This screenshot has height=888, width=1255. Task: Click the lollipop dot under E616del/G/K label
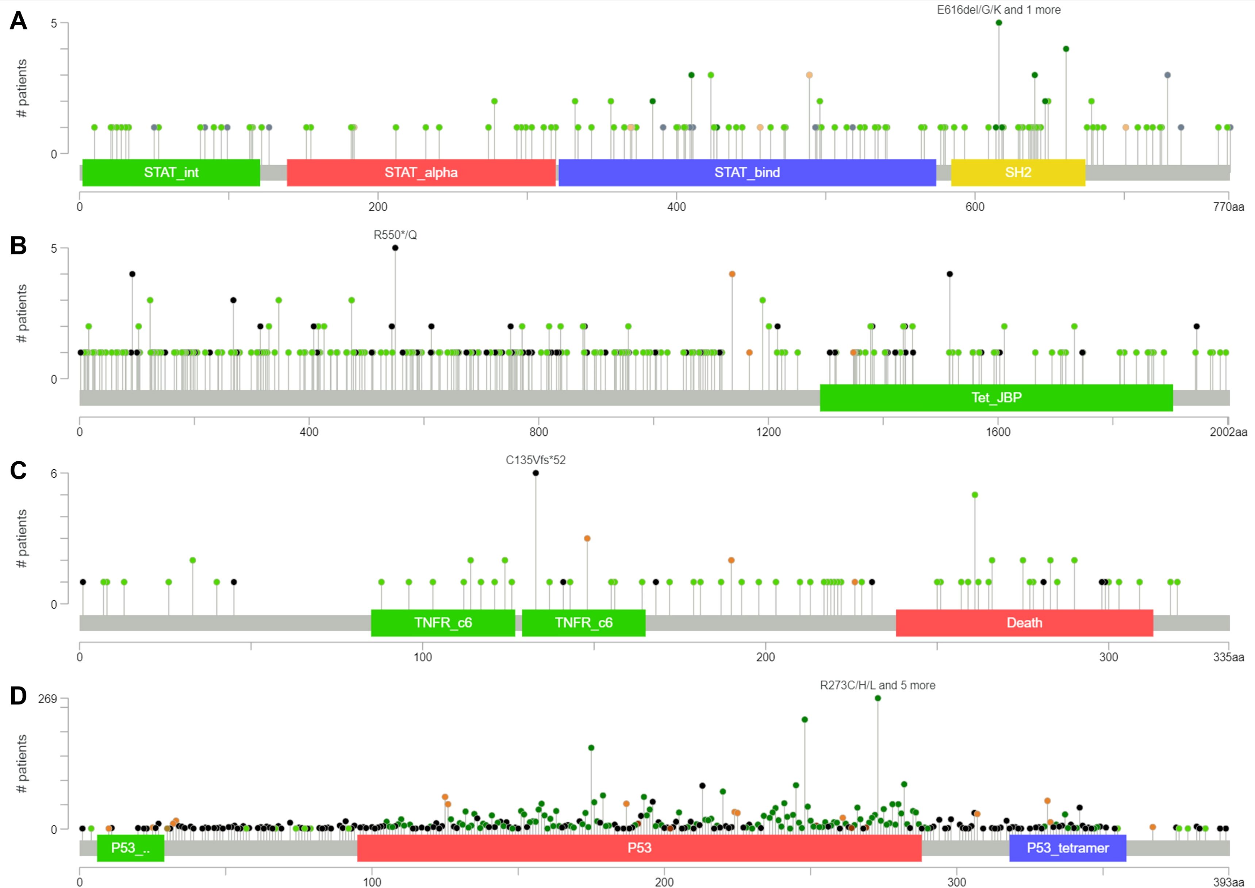[999, 23]
